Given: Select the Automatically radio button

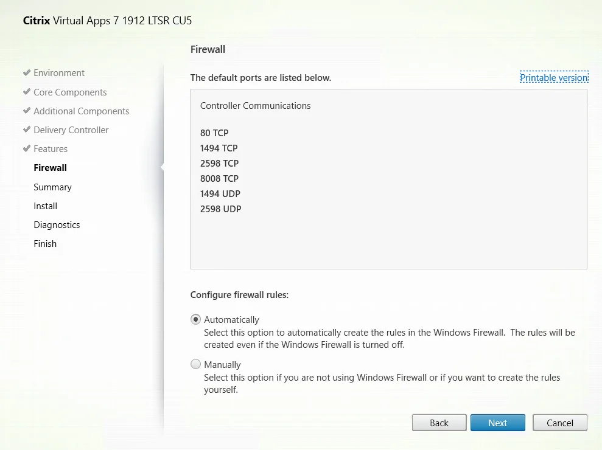Looking at the screenshot, I should click(x=196, y=319).
